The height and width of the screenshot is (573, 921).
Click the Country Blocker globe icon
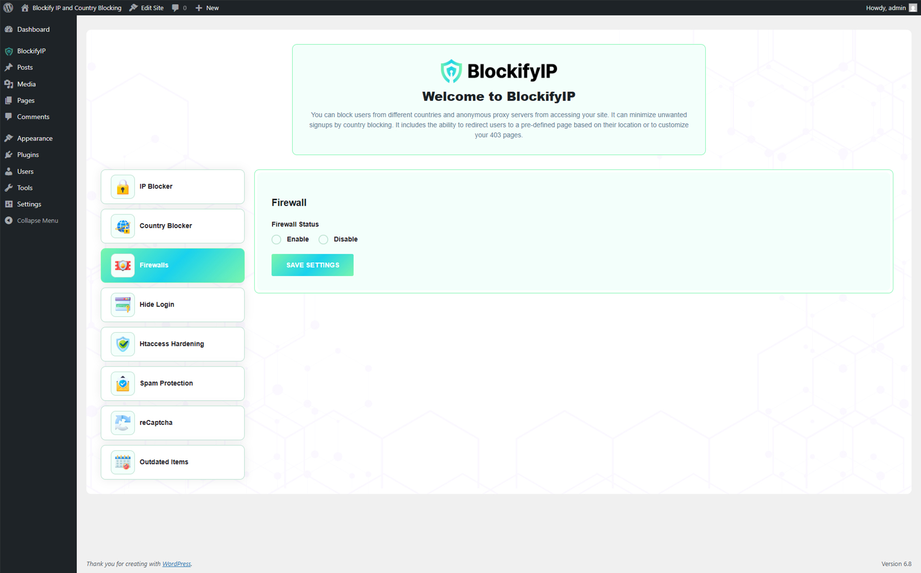(x=123, y=226)
